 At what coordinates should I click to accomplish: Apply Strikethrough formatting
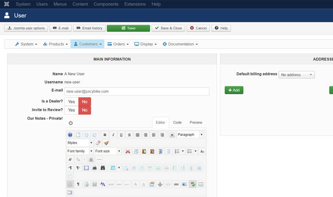[x=129, y=135]
